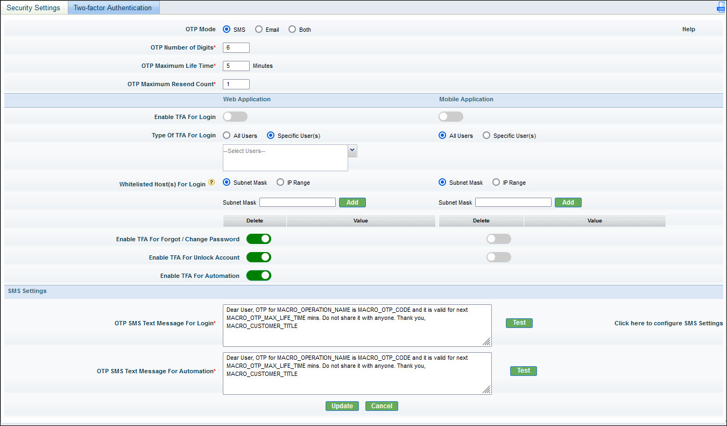Open the Select Users list box

click(x=285, y=158)
